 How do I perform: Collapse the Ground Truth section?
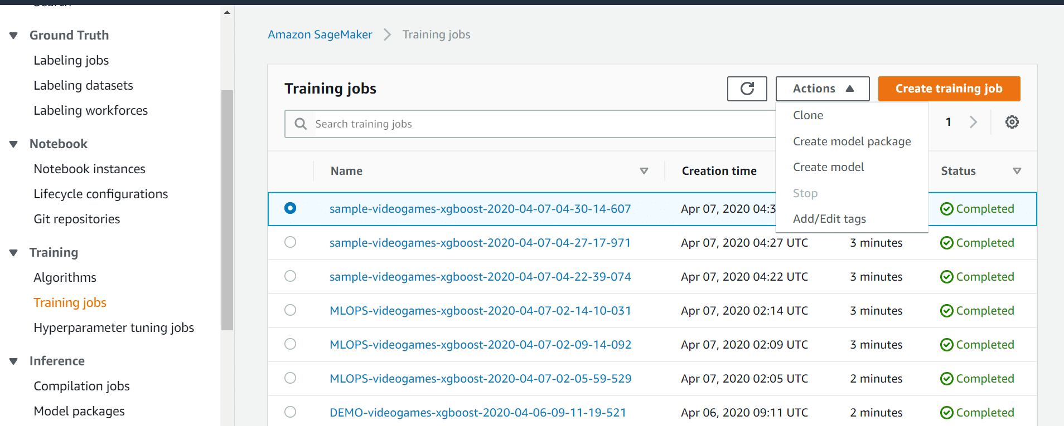[13, 36]
